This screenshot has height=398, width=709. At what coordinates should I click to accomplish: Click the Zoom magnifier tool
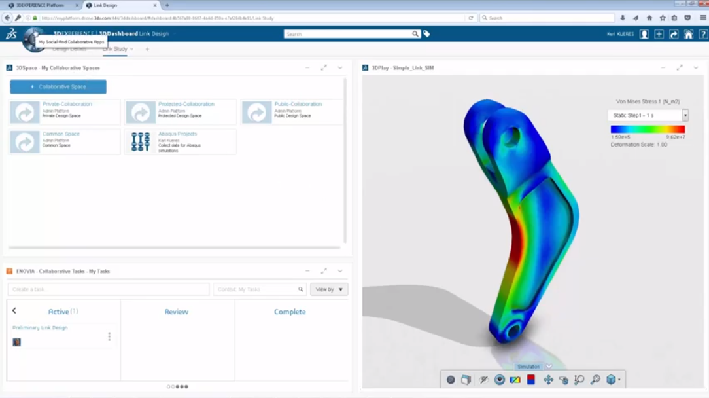pyautogui.click(x=579, y=380)
